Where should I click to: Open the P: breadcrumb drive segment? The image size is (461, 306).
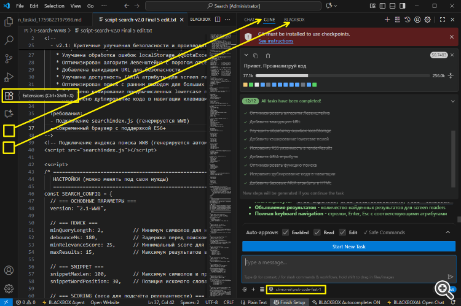coord(26,31)
